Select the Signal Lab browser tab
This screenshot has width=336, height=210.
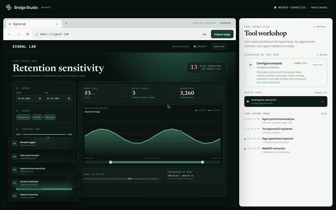point(34,24)
